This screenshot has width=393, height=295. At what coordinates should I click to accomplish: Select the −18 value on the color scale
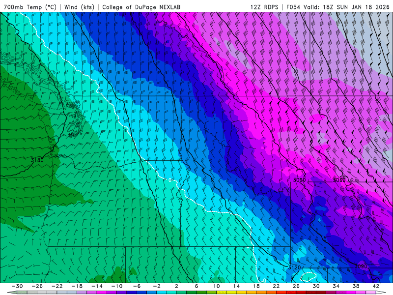coord(77,286)
